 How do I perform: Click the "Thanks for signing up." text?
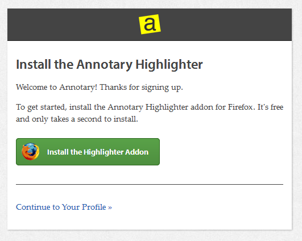pos(141,88)
